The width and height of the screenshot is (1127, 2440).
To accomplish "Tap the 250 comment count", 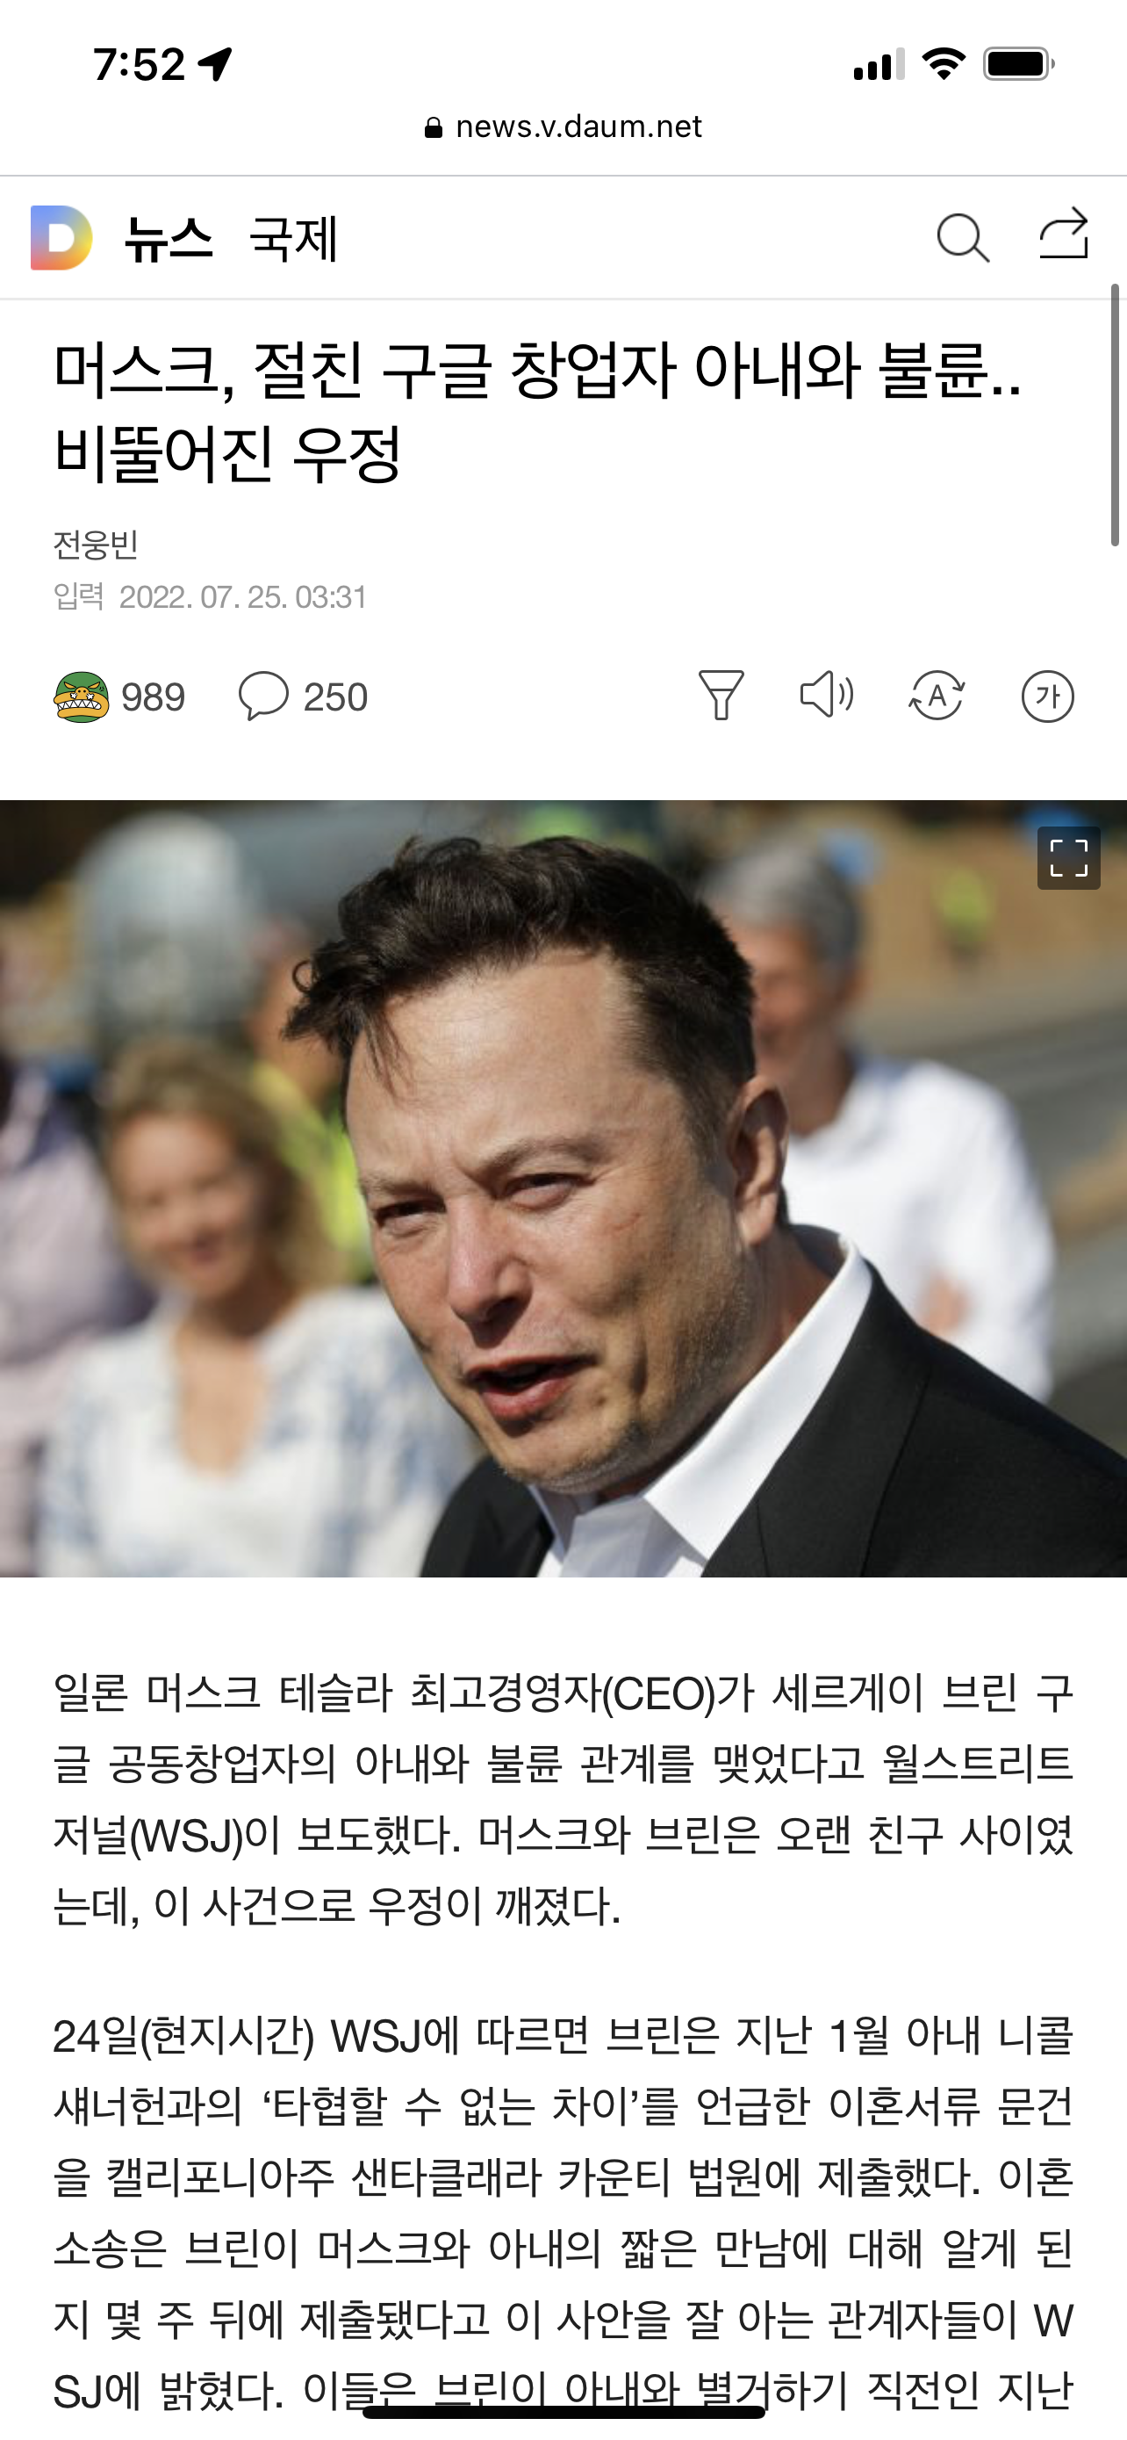I will [335, 697].
